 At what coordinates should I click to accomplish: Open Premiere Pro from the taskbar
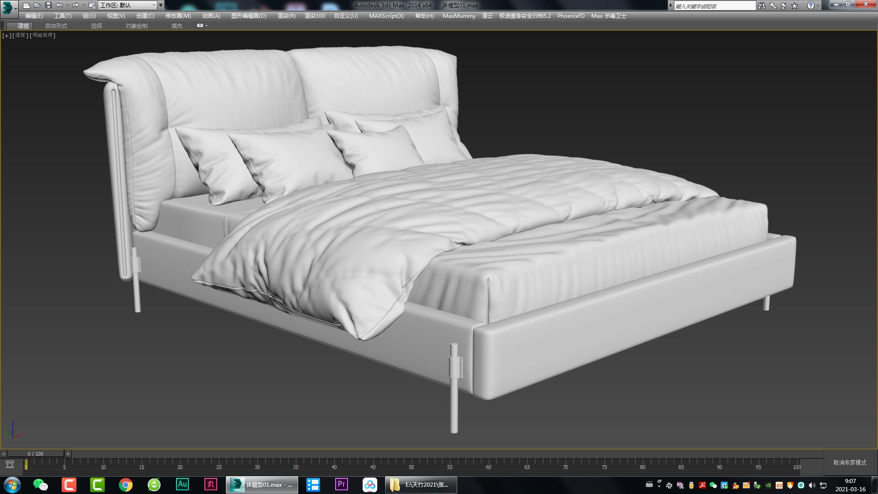(341, 484)
